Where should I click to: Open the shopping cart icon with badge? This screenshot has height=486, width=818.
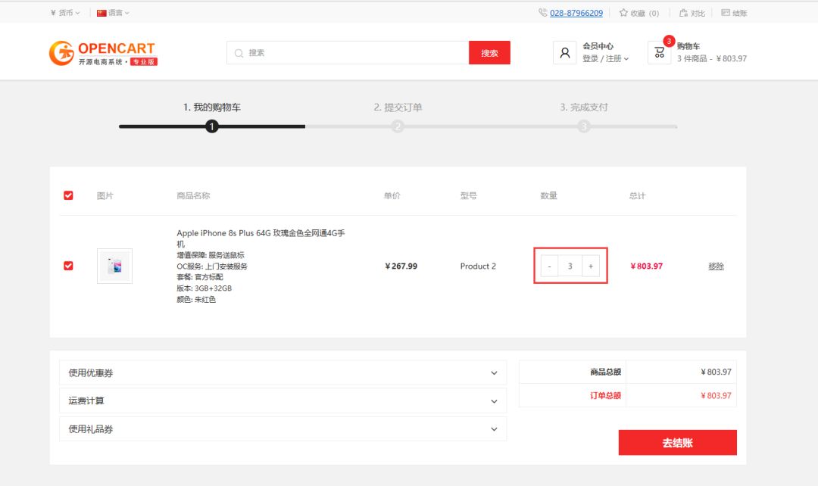click(x=660, y=53)
